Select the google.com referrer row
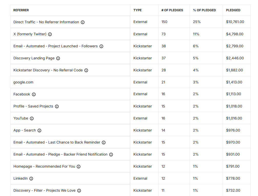Viewport: 258px width, 196px height. [23, 82]
